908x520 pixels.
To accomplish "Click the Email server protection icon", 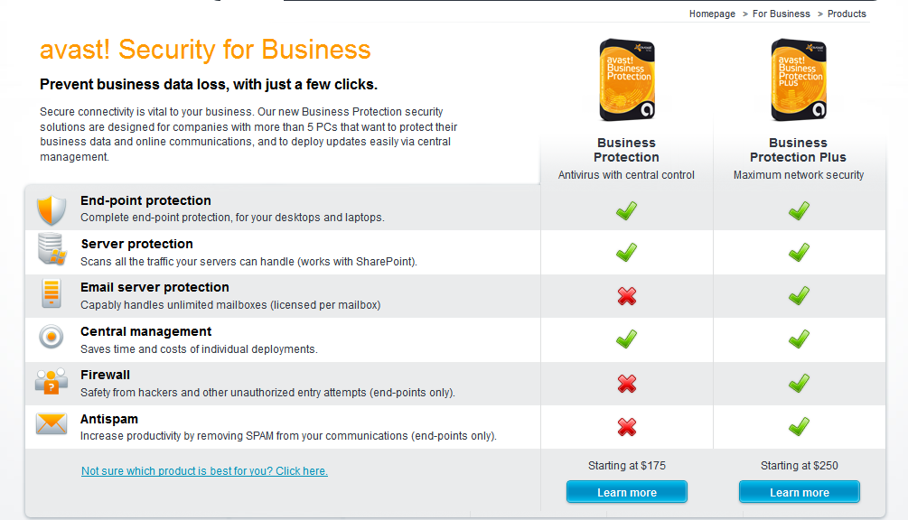I will [51, 293].
